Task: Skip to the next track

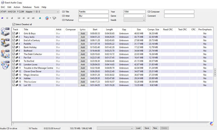Action: [x=33, y=18]
